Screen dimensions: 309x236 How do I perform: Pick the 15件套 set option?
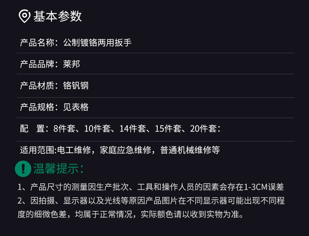point(168,129)
